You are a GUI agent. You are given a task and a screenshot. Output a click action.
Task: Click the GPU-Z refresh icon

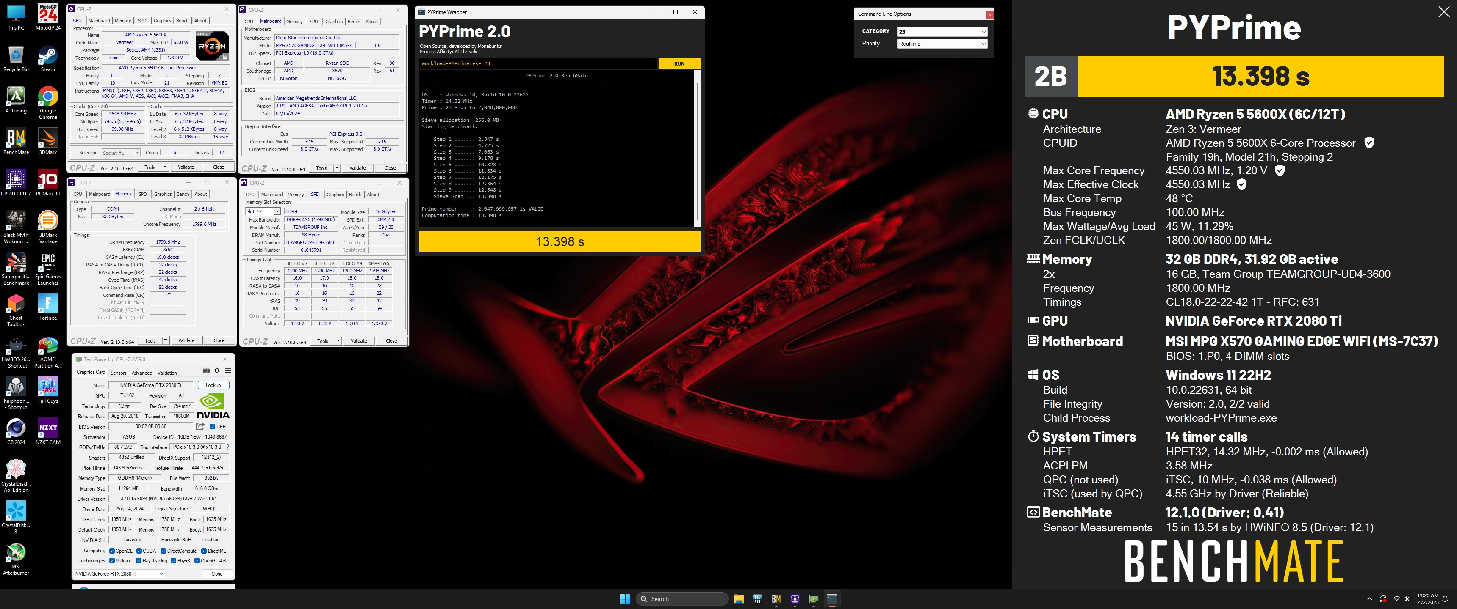[x=216, y=370]
